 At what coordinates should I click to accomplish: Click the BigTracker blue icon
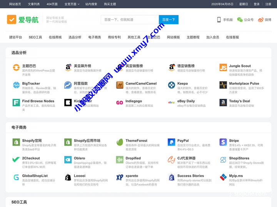point(16,85)
